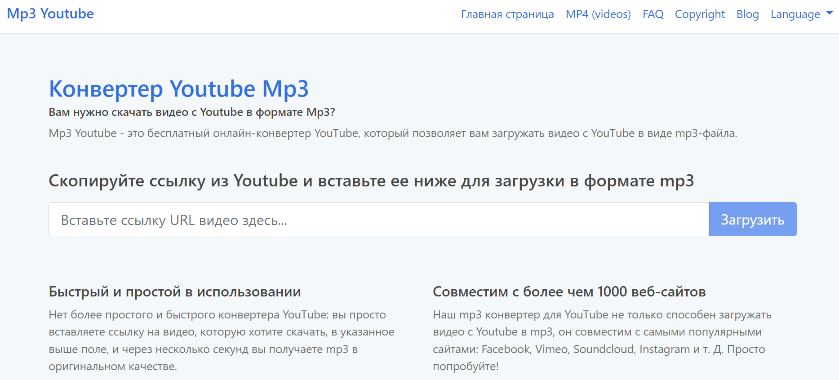Click the video URL input field

coord(379,219)
